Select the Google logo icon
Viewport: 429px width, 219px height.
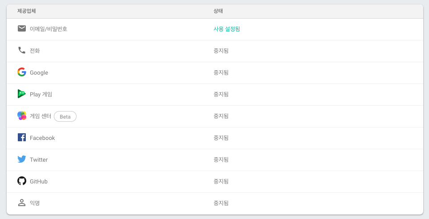click(x=22, y=72)
